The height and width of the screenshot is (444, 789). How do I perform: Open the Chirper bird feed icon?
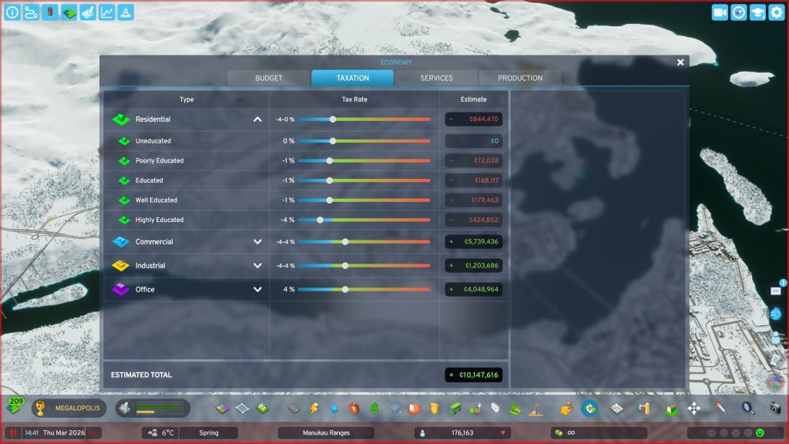(x=776, y=314)
